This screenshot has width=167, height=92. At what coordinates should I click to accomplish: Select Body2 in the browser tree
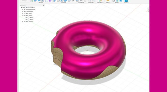pyautogui.click(x=32, y=19)
